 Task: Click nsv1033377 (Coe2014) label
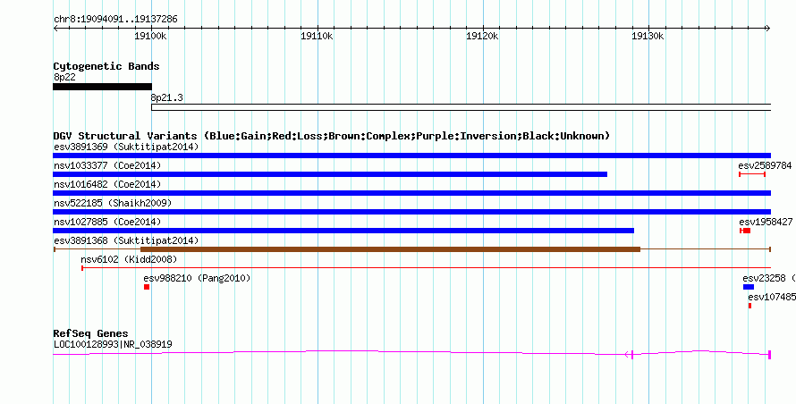click(x=107, y=166)
